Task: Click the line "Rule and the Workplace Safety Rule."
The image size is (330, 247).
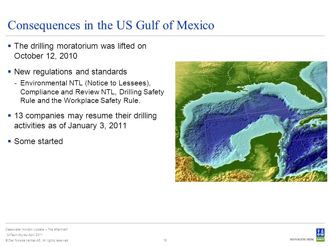Action: click(x=80, y=101)
